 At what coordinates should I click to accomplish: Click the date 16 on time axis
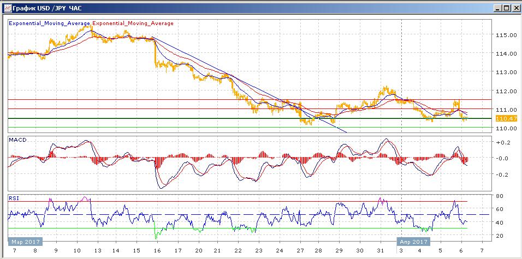157,250
